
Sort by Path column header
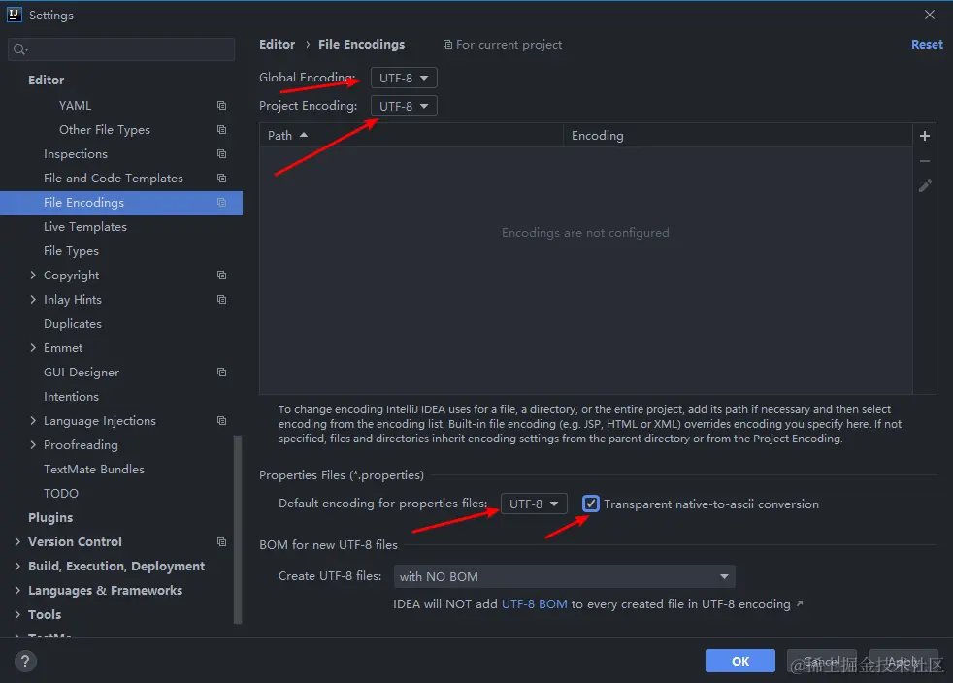click(x=411, y=136)
